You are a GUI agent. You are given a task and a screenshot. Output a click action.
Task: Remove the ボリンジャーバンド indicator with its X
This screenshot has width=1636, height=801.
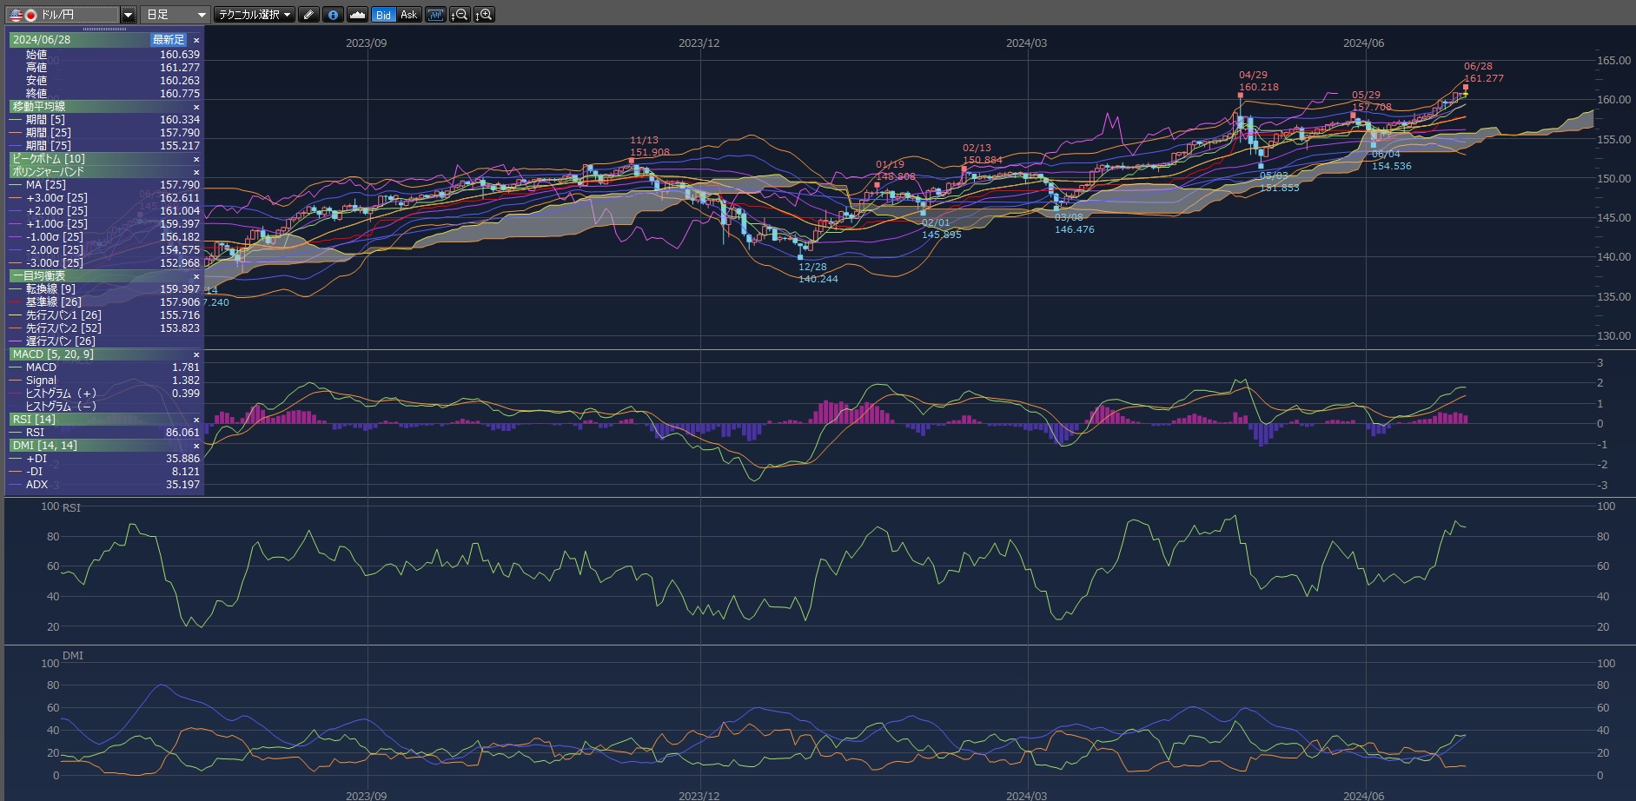click(x=196, y=172)
